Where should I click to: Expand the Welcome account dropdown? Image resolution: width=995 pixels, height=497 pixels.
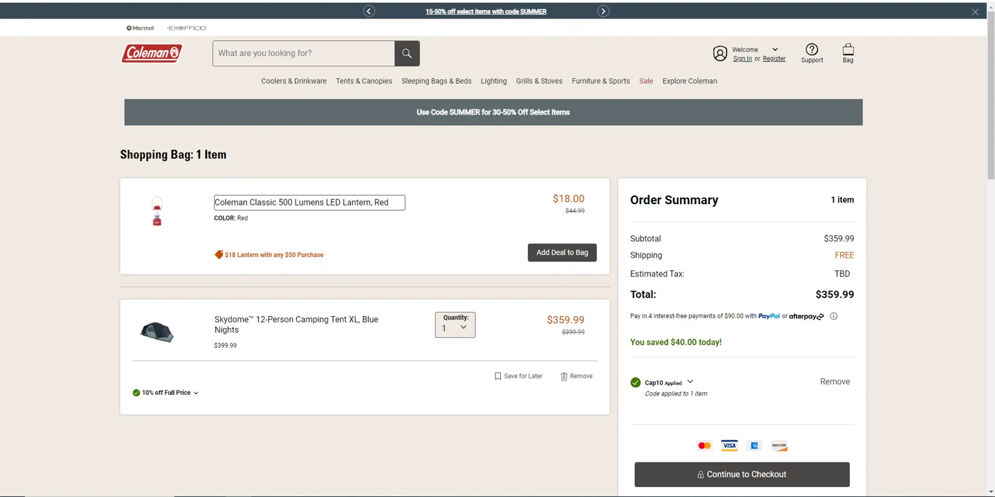point(775,50)
